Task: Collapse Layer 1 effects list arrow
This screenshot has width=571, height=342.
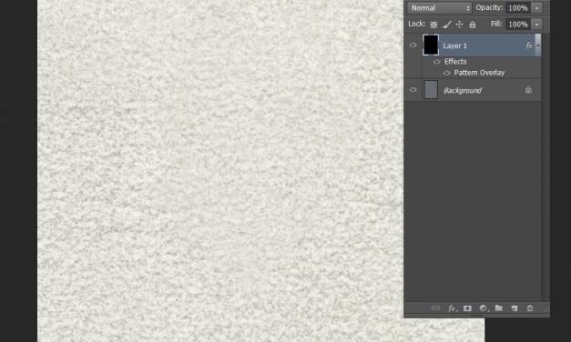Action: pyautogui.click(x=538, y=45)
